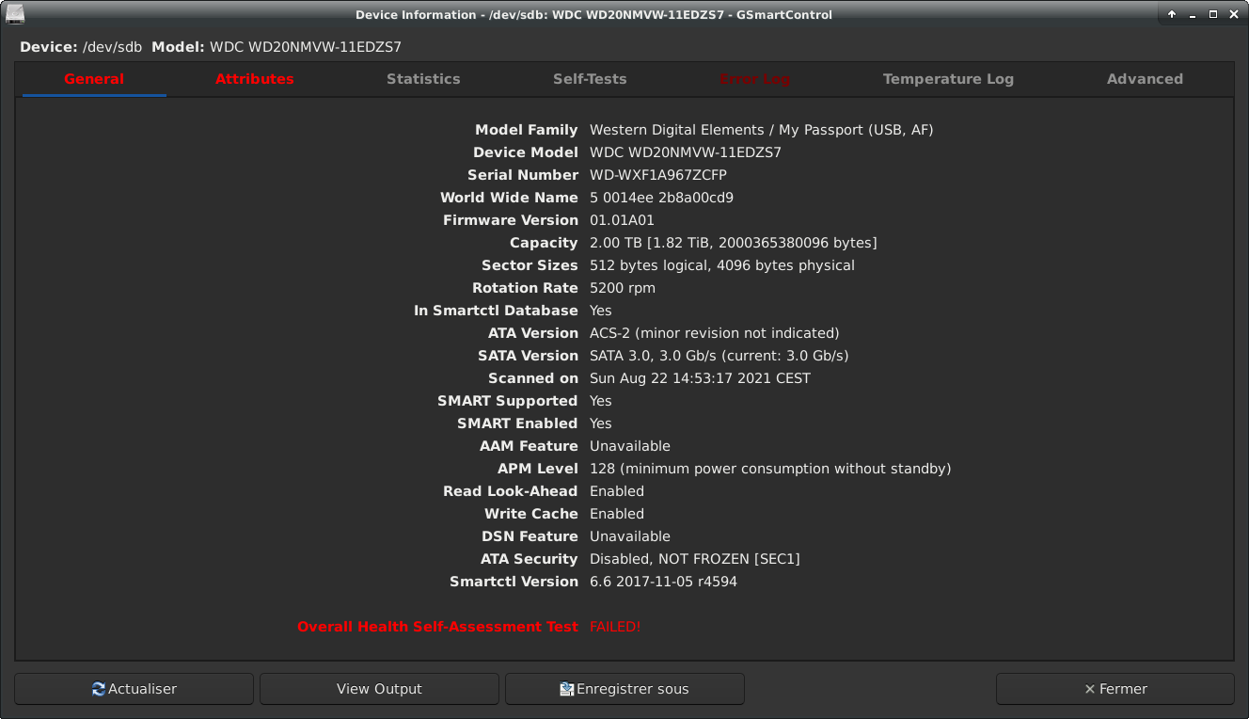Open the Statistics tab
Screen dimensions: 1249x719
[x=423, y=79]
